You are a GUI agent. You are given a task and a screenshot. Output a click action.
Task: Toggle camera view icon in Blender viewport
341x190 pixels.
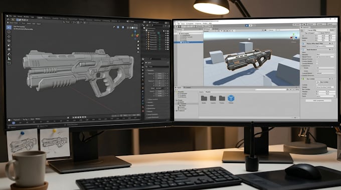coord(138,48)
